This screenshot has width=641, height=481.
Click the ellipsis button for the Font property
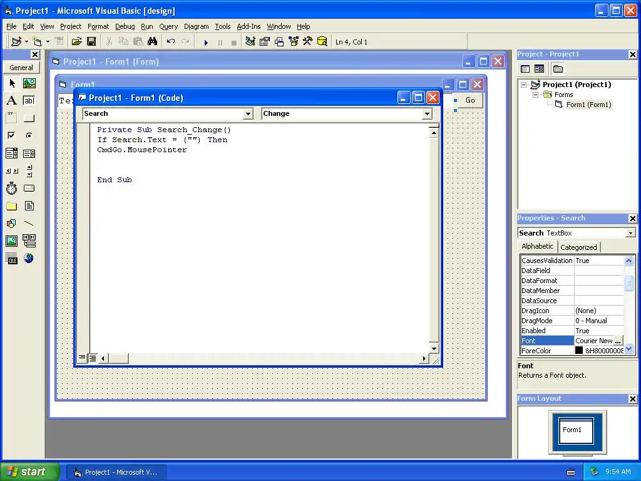(618, 341)
